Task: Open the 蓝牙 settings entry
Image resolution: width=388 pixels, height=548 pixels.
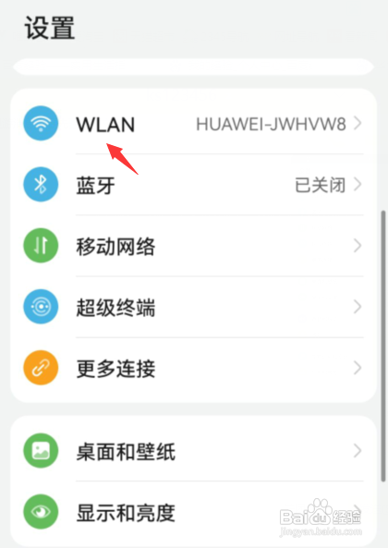Action: point(194,185)
